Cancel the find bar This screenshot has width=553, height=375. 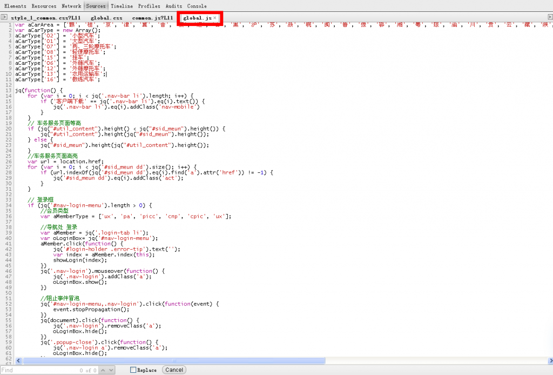pyautogui.click(x=174, y=370)
